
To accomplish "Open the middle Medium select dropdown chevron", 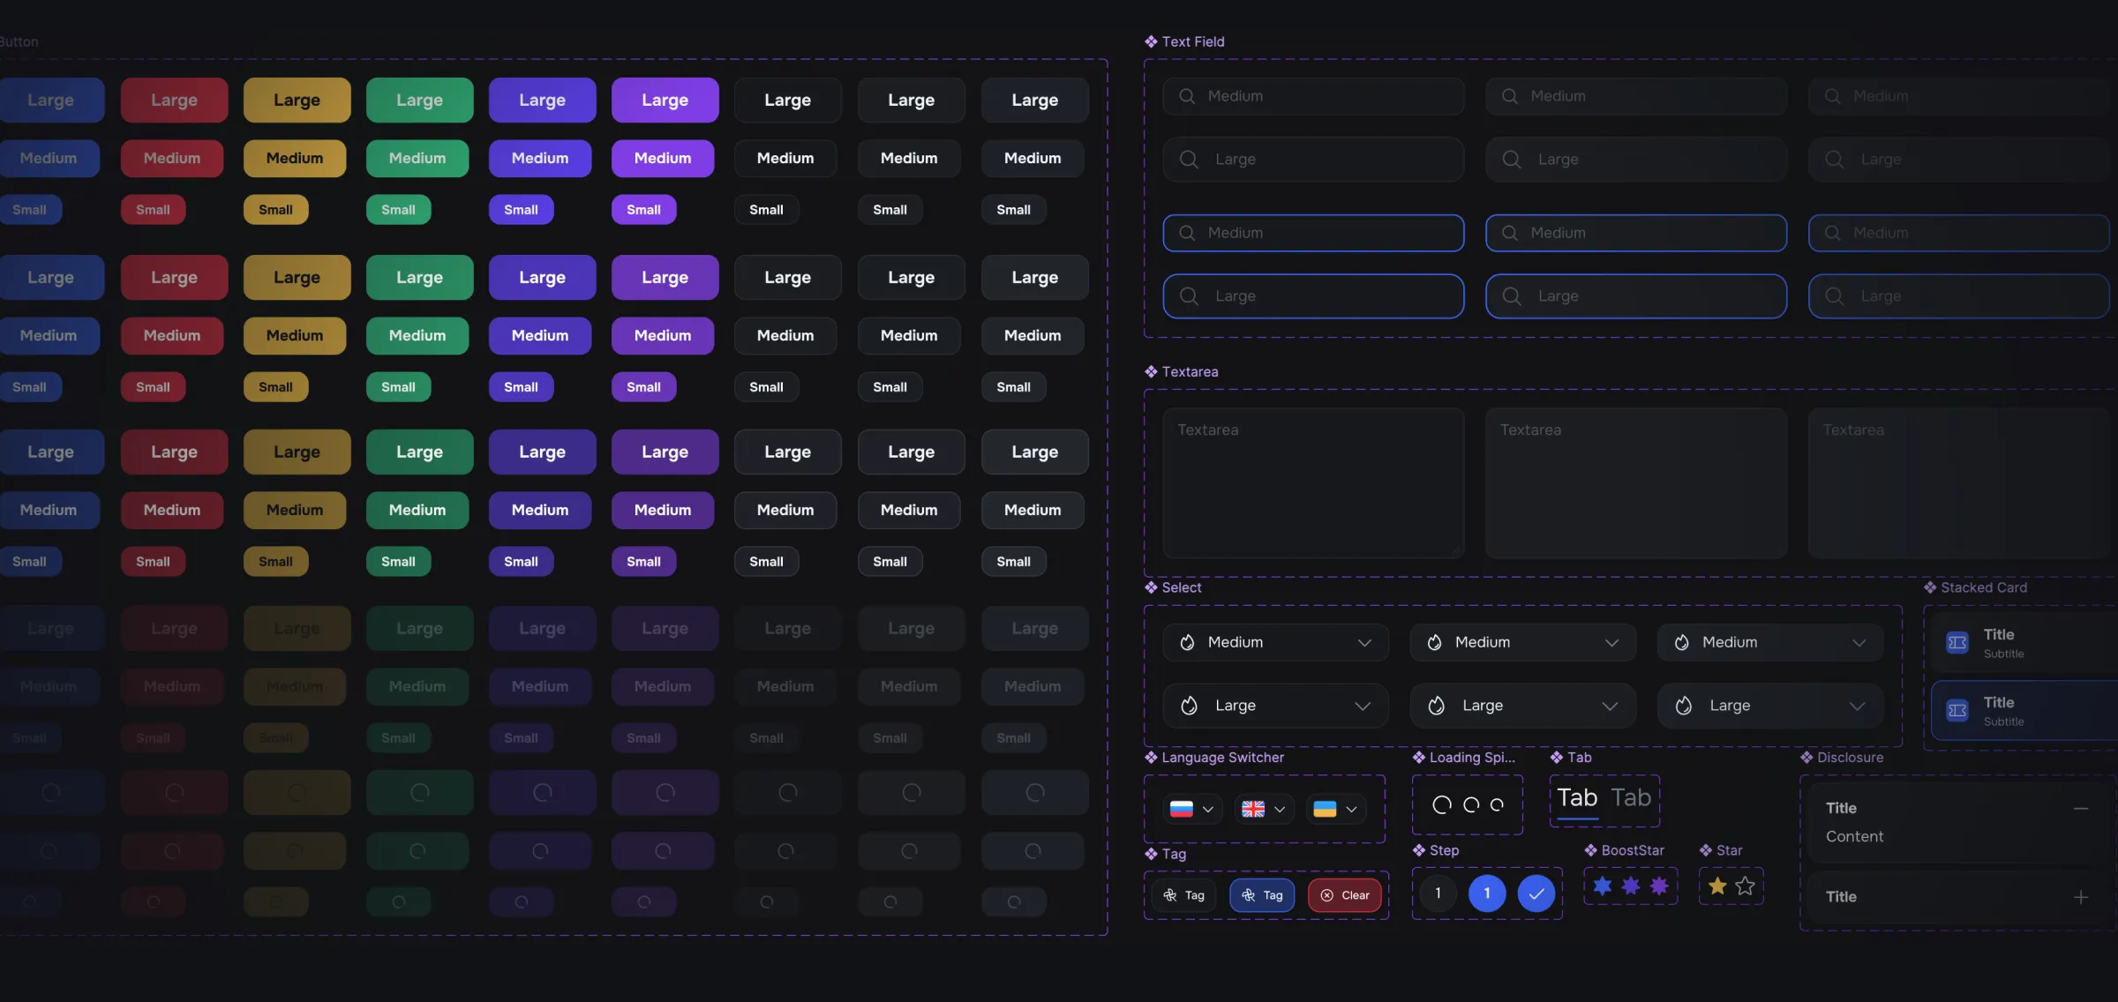I will coord(1611,642).
